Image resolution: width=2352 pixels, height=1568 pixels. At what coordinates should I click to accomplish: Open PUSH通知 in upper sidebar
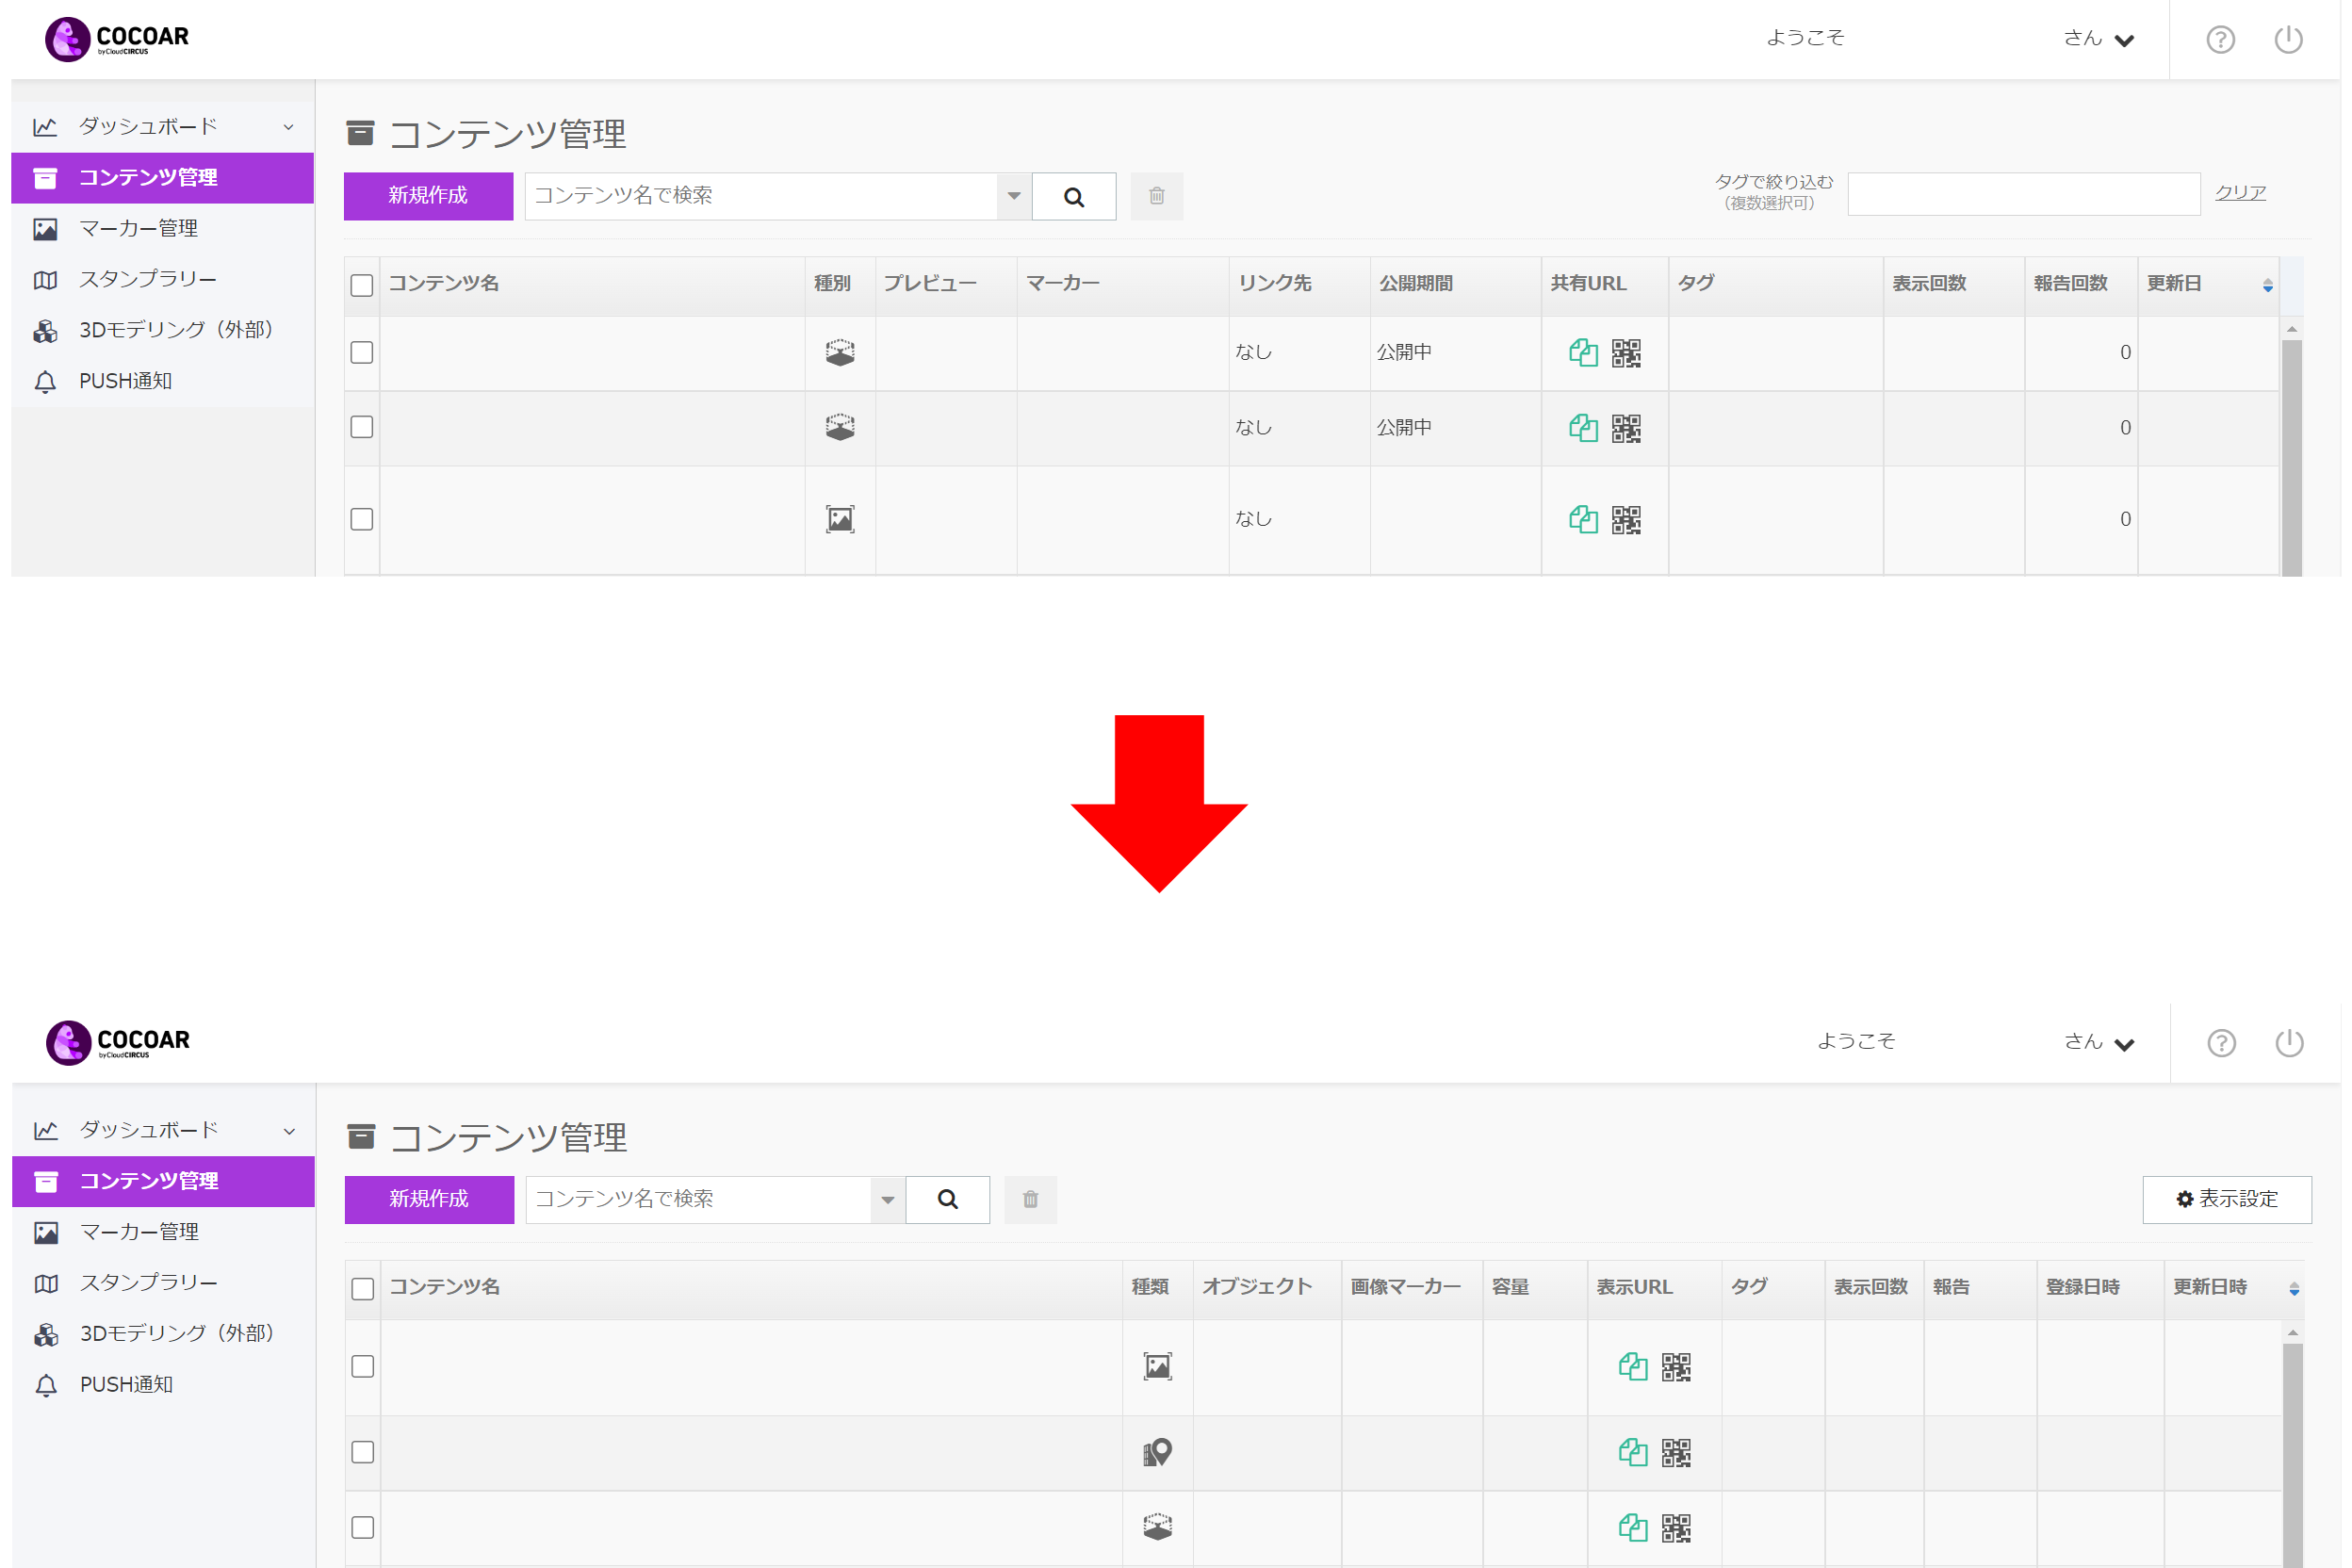coord(162,381)
